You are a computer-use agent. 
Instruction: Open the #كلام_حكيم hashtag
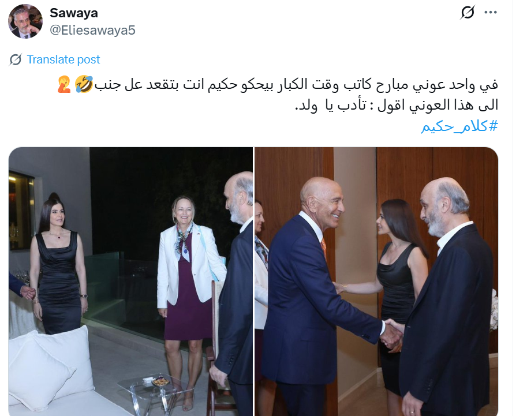click(x=459, y=126)
